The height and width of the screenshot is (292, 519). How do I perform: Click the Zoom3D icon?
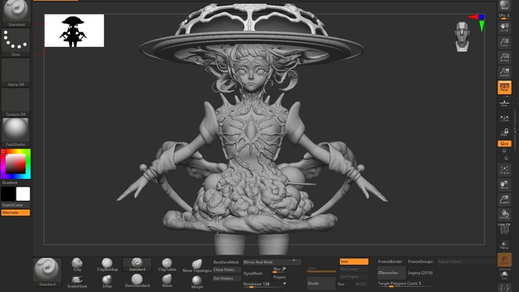504,200
